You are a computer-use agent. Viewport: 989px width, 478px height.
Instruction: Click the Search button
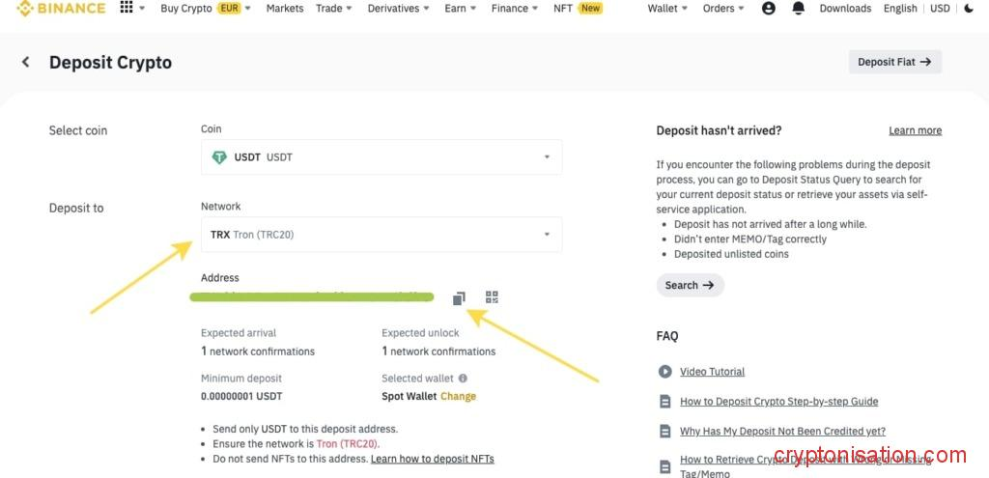pos(690,285)
